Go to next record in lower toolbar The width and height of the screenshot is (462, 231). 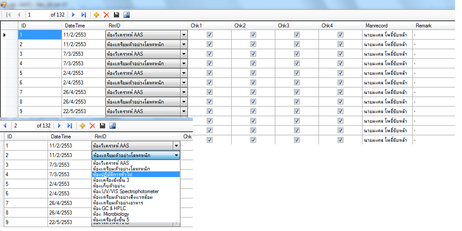[59, 125]
